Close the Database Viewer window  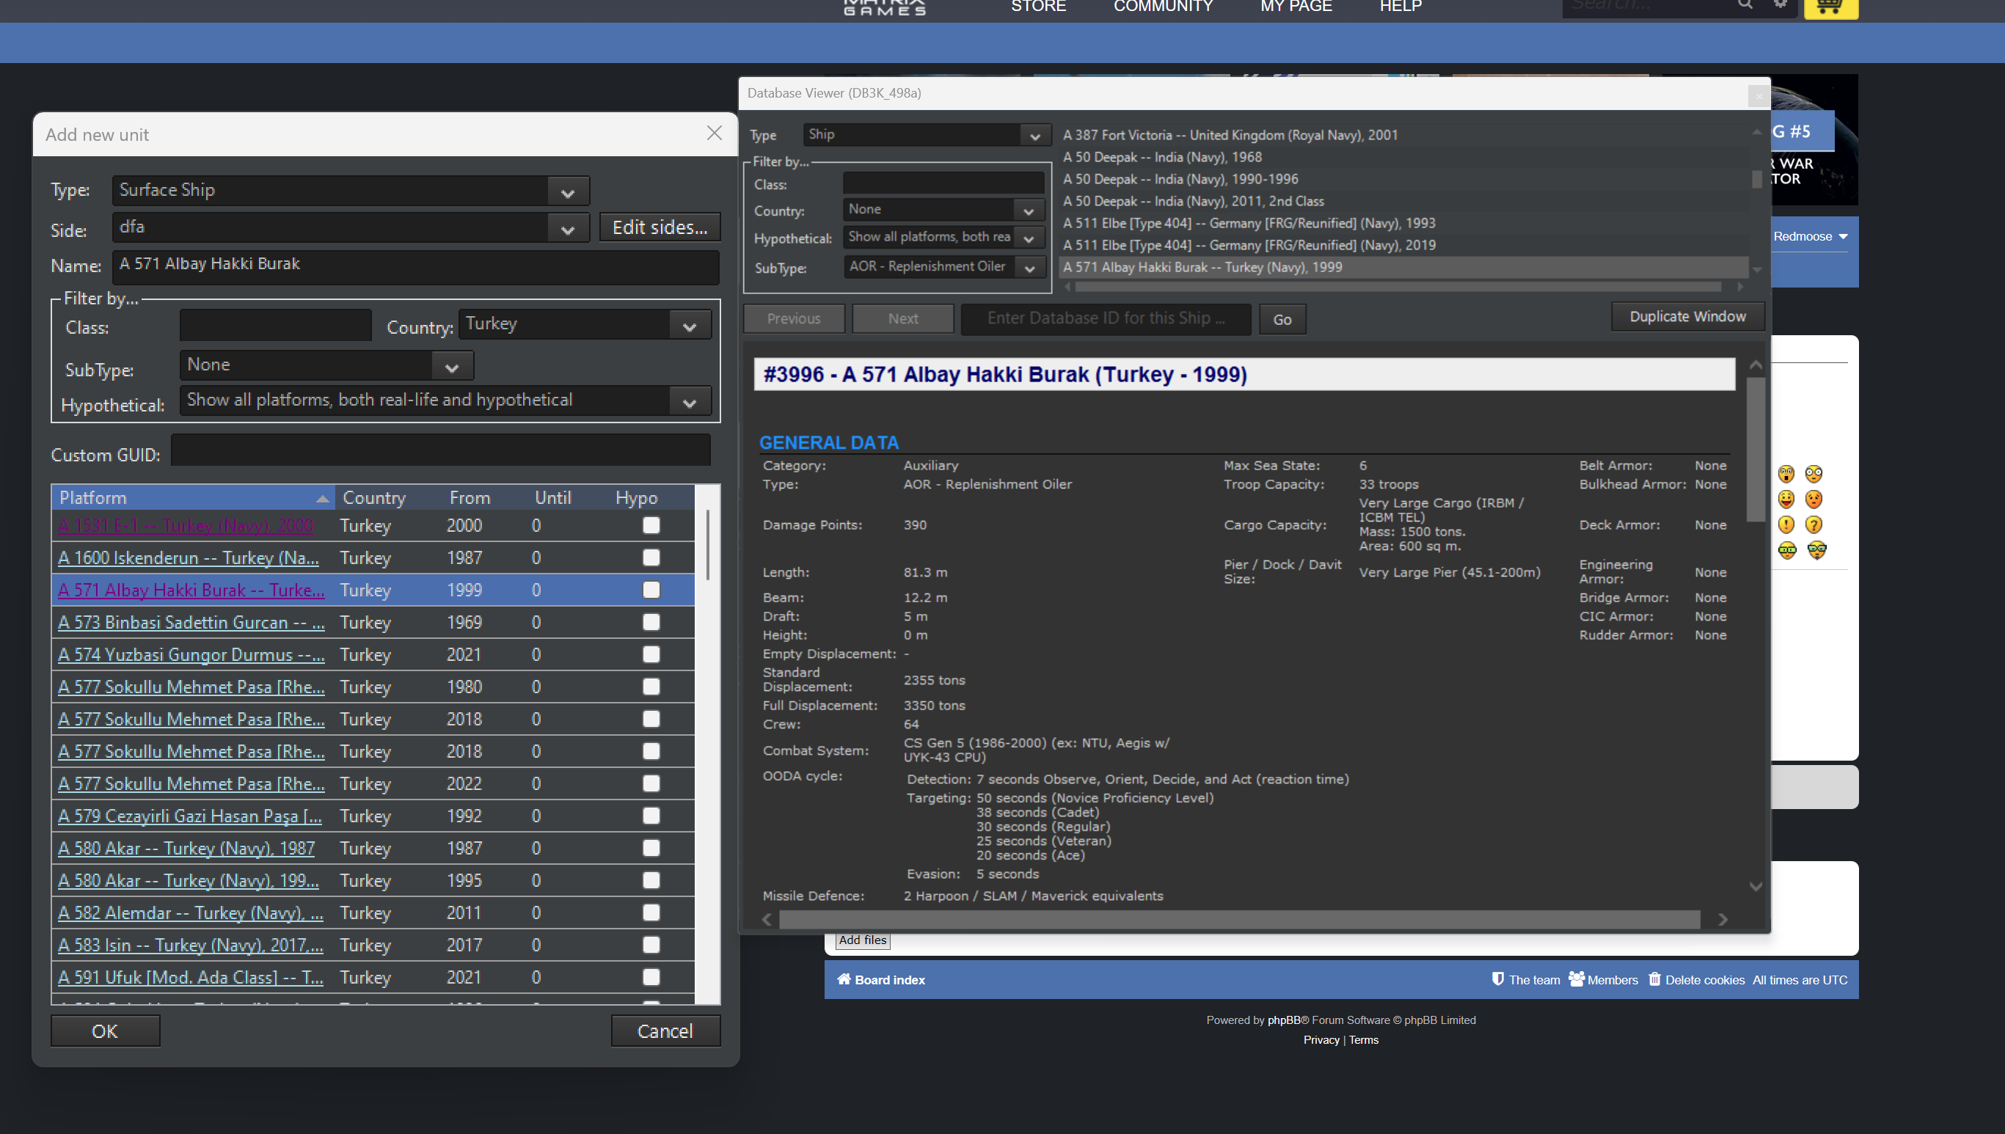pyautogui.click(x=1758, y=96)
